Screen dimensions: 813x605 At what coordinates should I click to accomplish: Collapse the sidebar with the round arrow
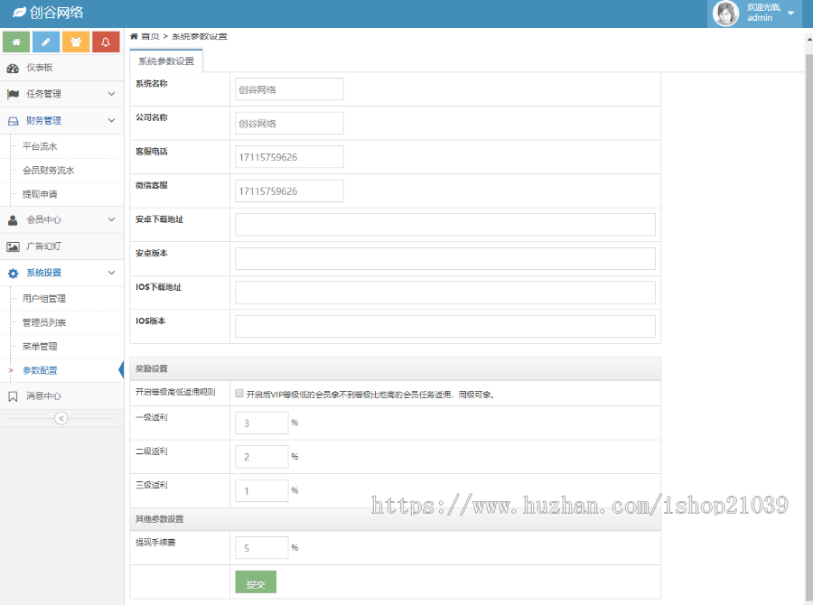pyautogui.click(x=61, y=418)
